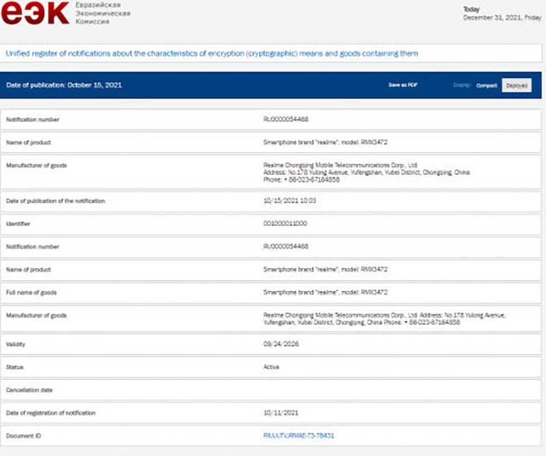This screenshot has width=546, height=456.
Task: Click Date of publication of the notification label
Action: pos(56,201)
